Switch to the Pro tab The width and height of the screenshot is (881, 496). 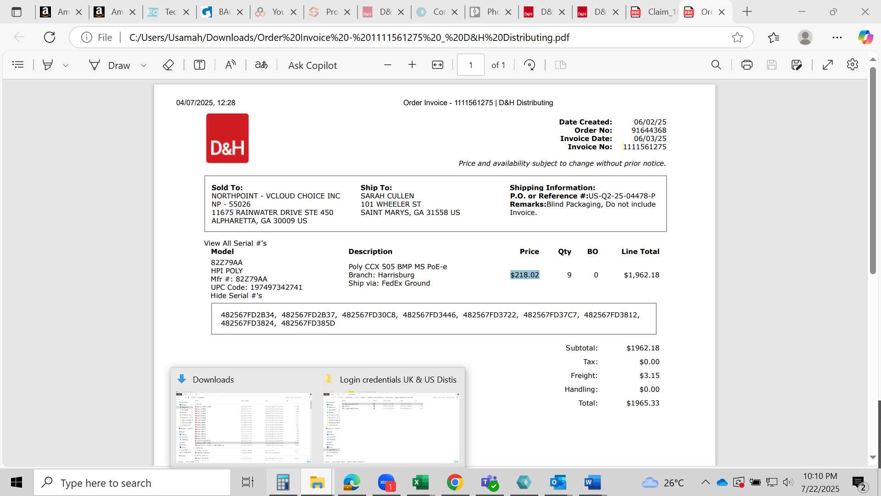(323, 12)
